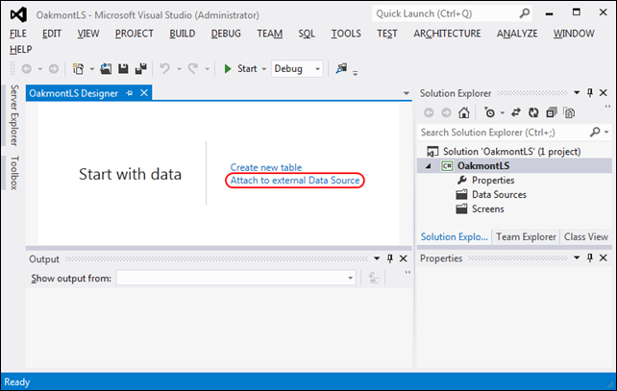Click the Pending Changes Filter icon
This screenshot has height=391, width=617.
(x=489, y=113)
